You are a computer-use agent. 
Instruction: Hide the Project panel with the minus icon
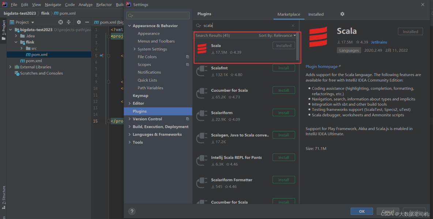coord(87,22)
